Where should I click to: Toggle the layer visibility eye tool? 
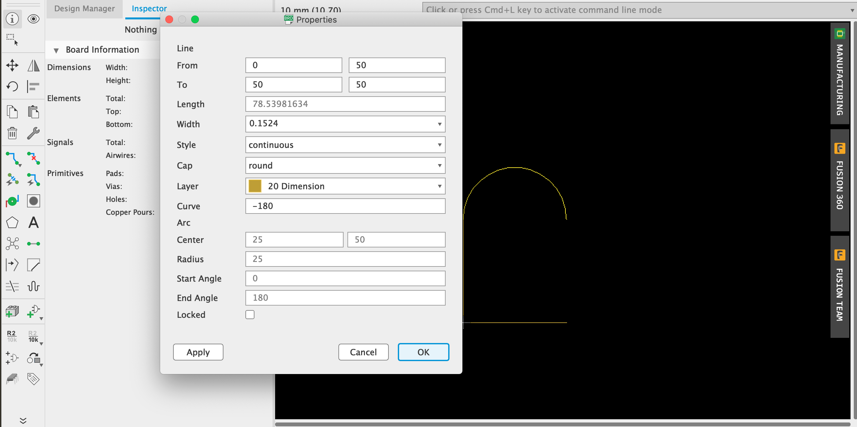coord(33,19)
